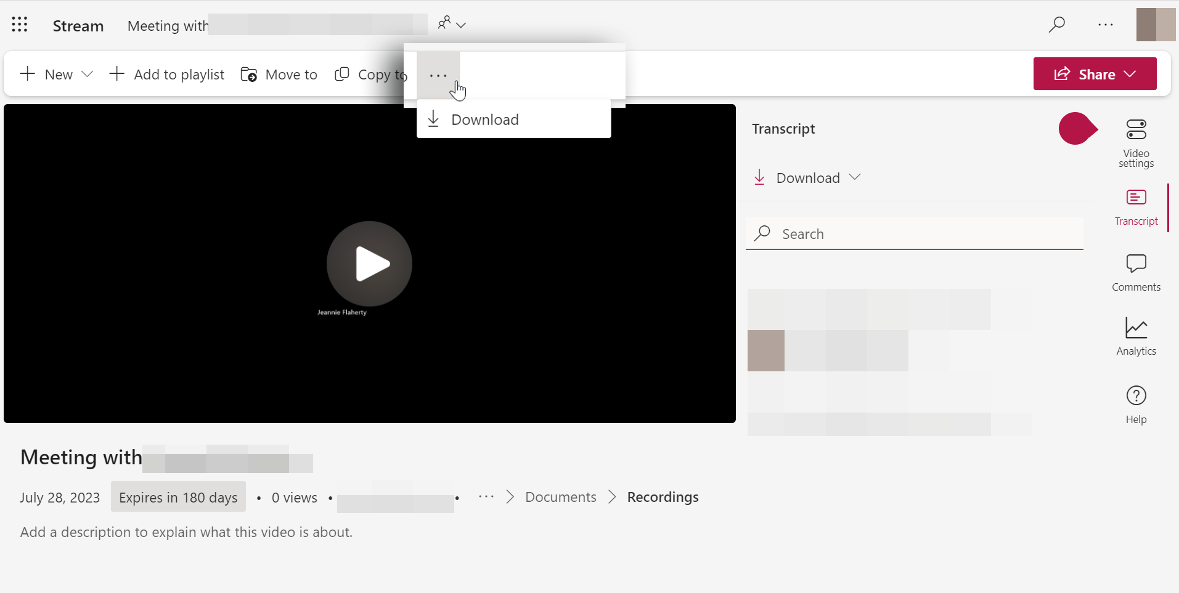This screenshot has height=593, width=1179.
Task: Click the header more options ellipsis
Action: pos(1106,25)
